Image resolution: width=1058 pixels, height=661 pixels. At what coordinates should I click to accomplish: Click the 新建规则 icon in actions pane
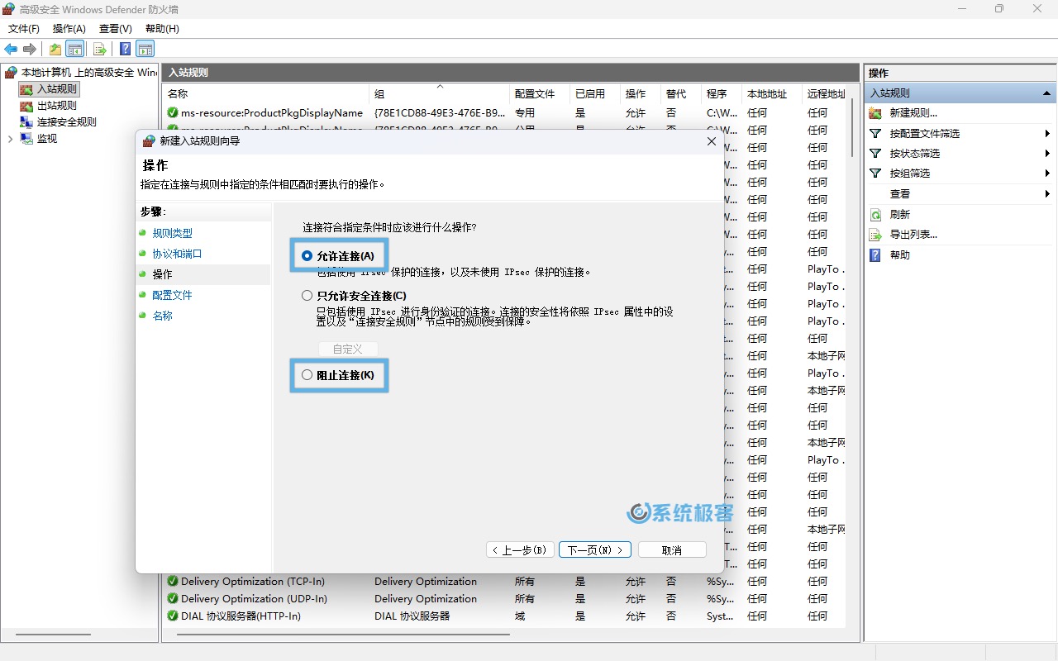coord(875,113)
